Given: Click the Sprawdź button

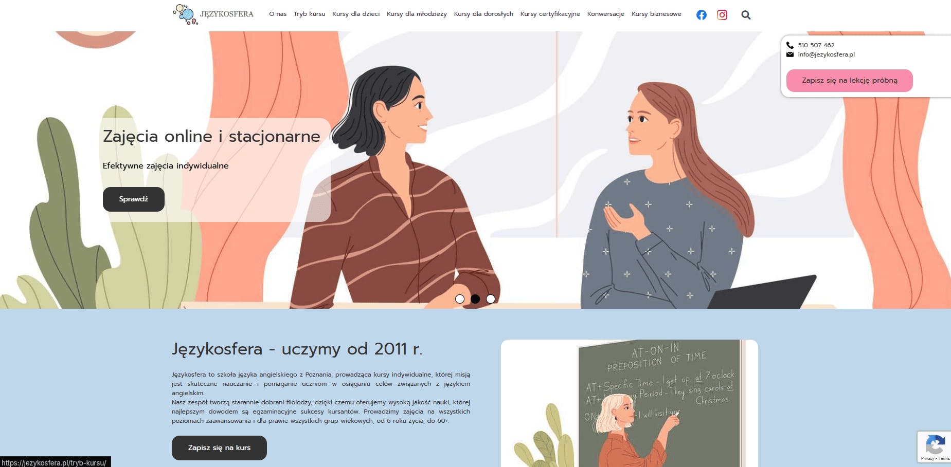Looking at the screenshot, I should (x=134, y=199).
